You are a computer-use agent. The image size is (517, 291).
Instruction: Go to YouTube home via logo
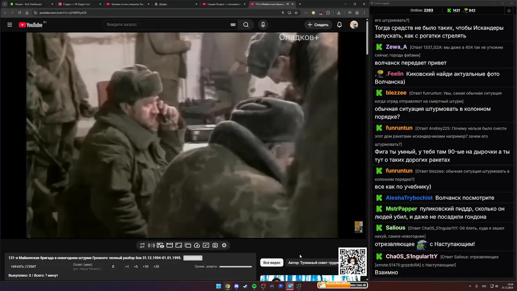click(x=31, y=25)
